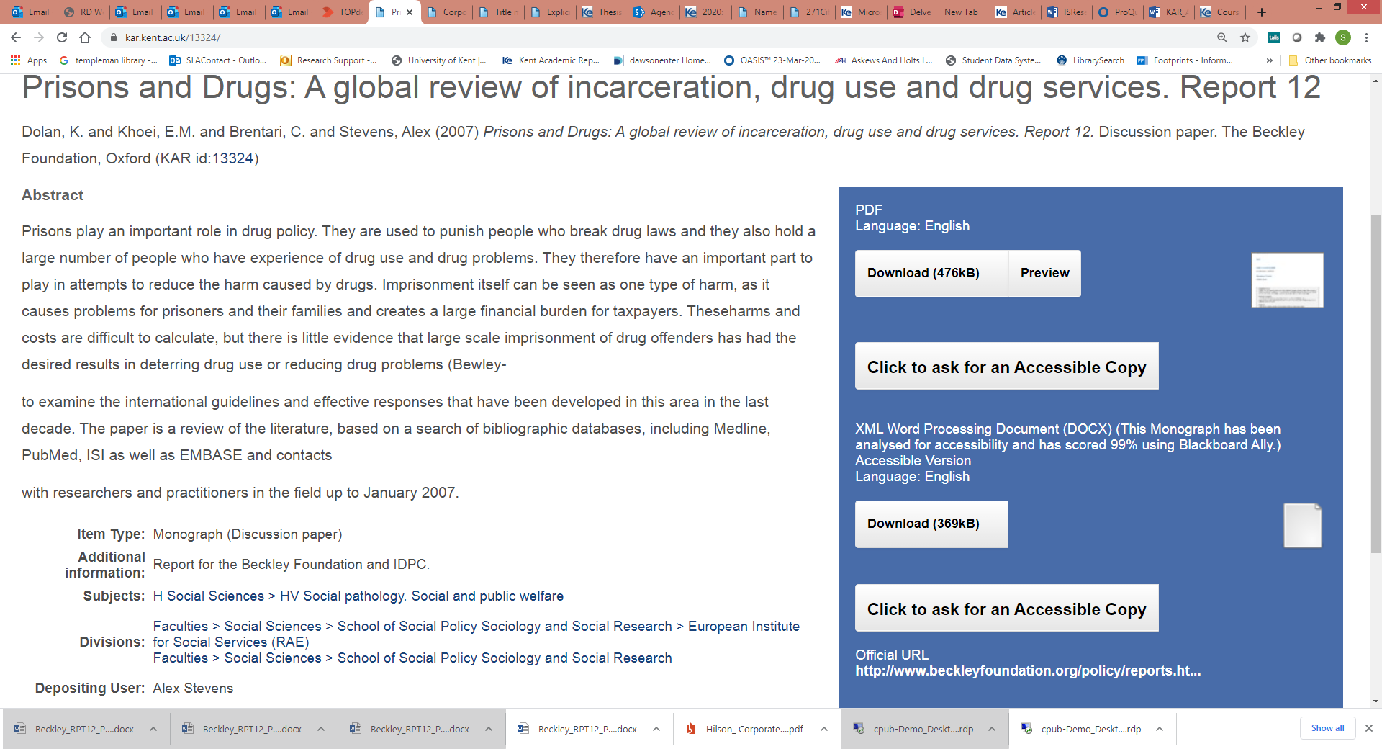Open a new tab with plus icon
This screenshot has width=1382, height=749.
click(1262, 12)
